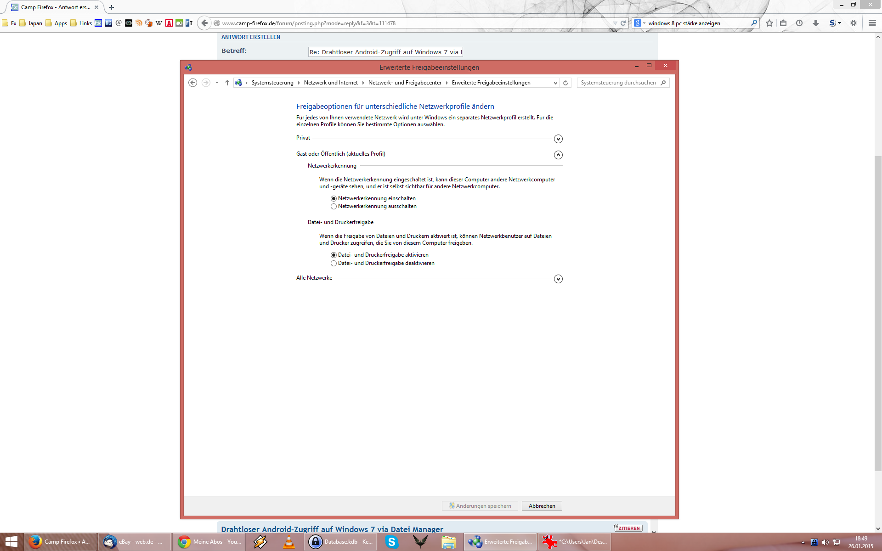Expand the Alle Netzwerke section
The height and width of the screenshot is (551, 882).
tap(558, 279)
